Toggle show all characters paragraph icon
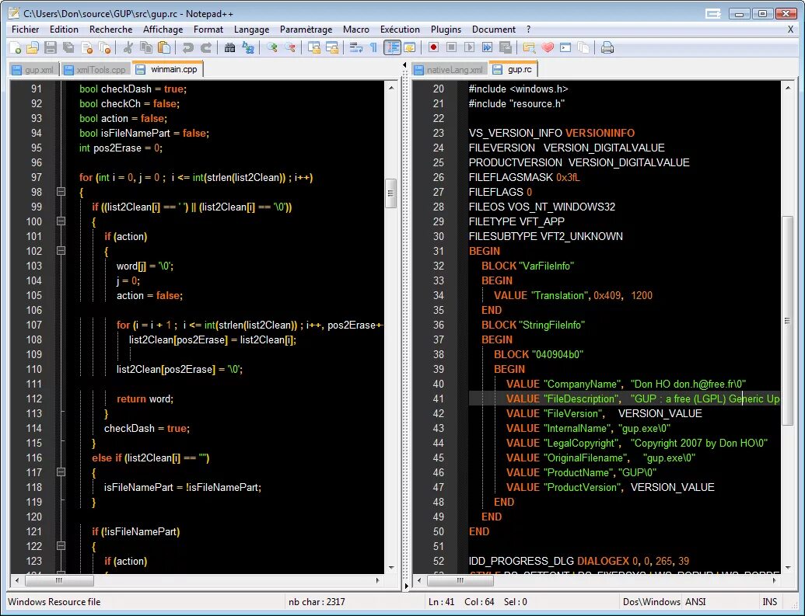This screenshot has width=805, height=616. [374, 47]
